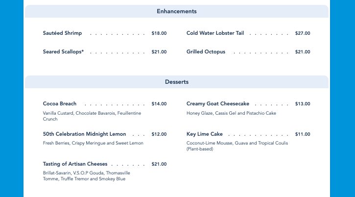Viewport: 355px width, 197px height.
Task: Click the $12.00 Midnight Lemon price
Action: pyautogui.click(x=159, y=134)
